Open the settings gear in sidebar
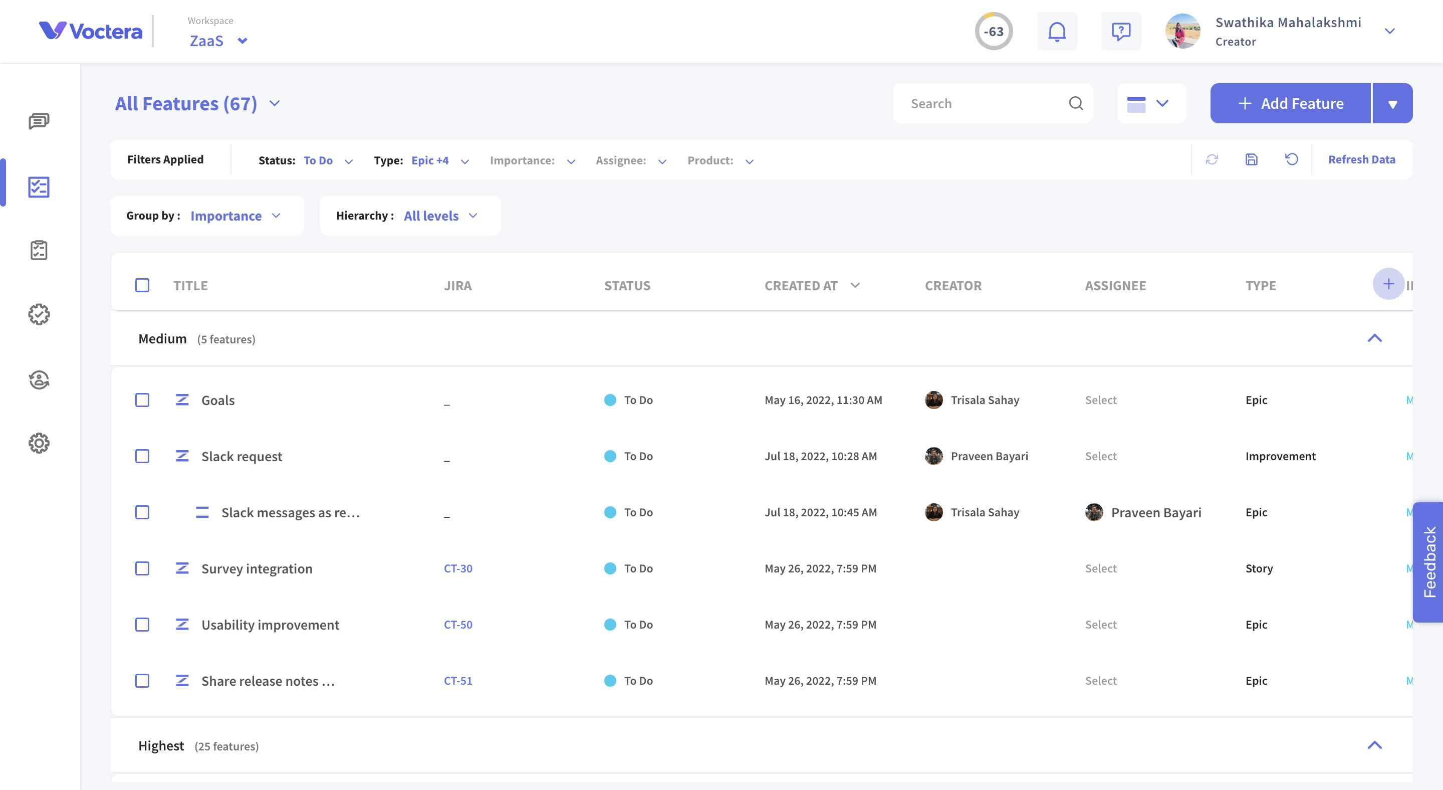This screenshot has height=790, width=1443. point(39,443)
